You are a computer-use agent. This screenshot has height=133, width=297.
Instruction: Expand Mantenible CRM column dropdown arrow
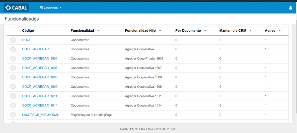pos(250,31)
